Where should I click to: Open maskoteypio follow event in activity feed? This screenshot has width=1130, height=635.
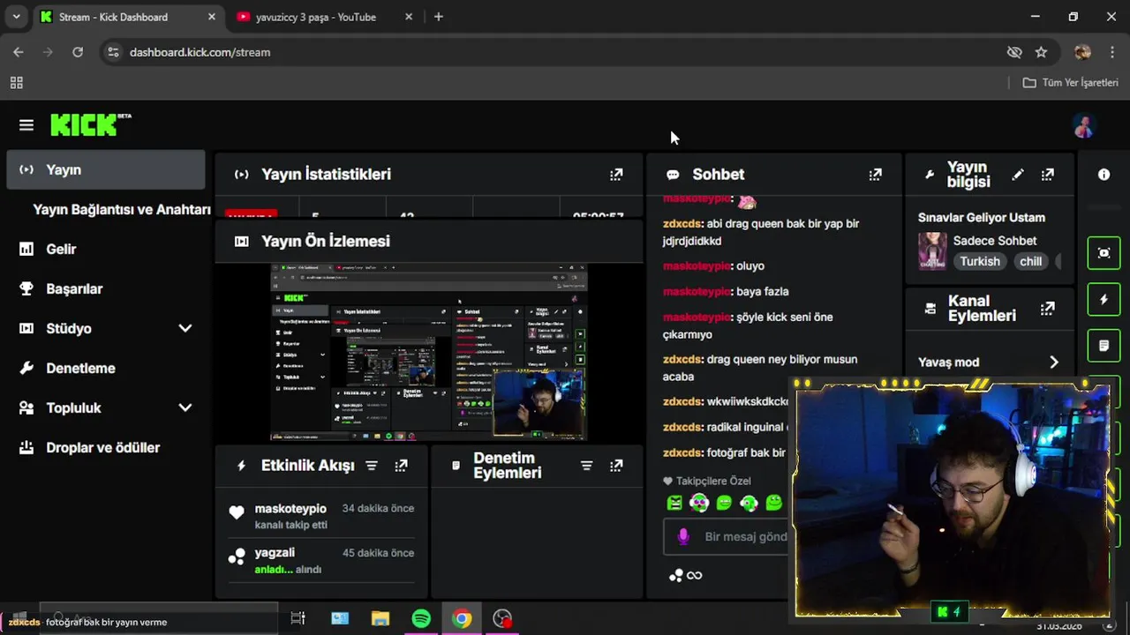click(x=321, y=516)
